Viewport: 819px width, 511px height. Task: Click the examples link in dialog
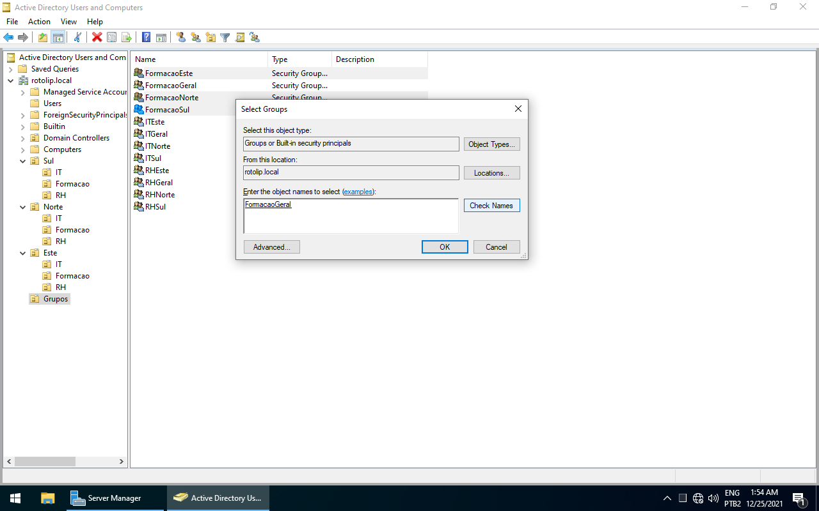[x=358, y=192]
